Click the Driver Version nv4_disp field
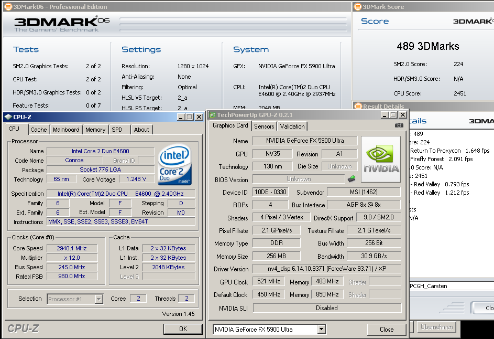This screenshot has width=494, height=339. click(x=327, y=269)
